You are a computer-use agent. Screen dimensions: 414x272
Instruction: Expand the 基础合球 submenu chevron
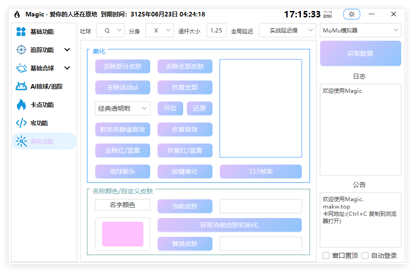pos(67,68)
